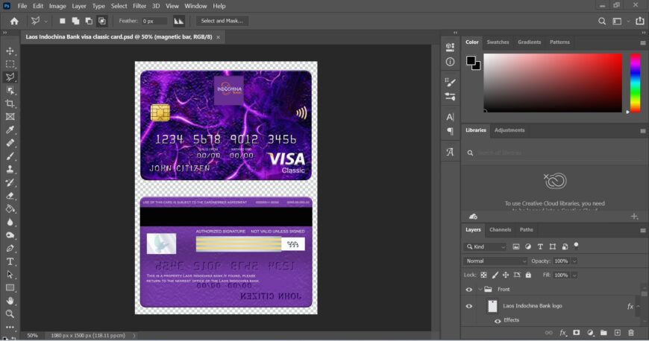Create new adjustment layer icon
Image resolution: width=649 pixels, height=341 pixels.
[x=590, y=332]
